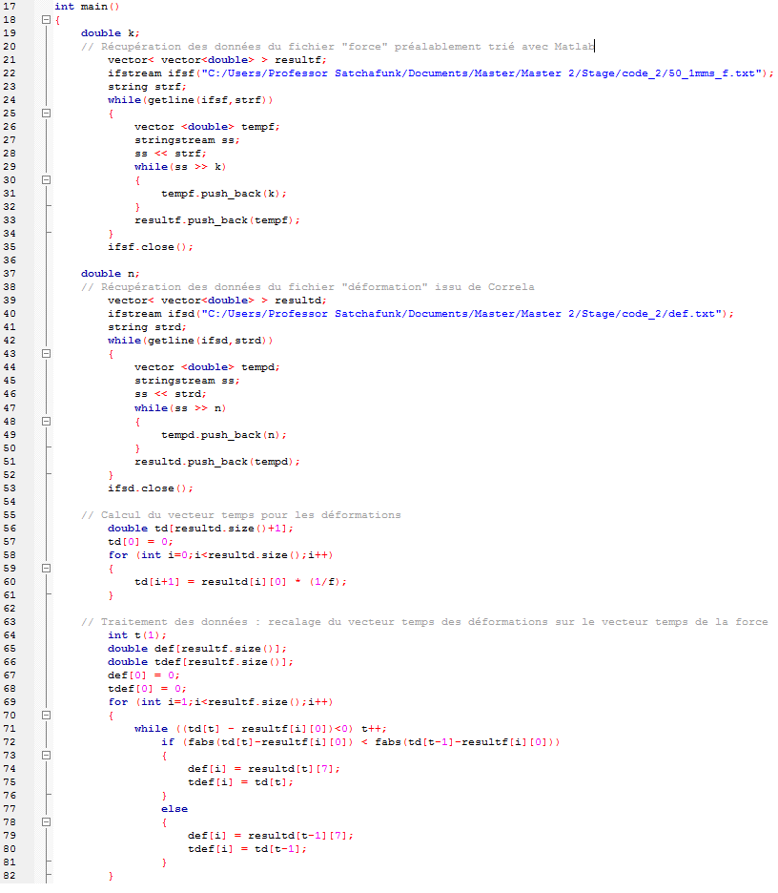Click the comment mentioning Correla on line 38
778x893 pixels.
pos(307,287)
